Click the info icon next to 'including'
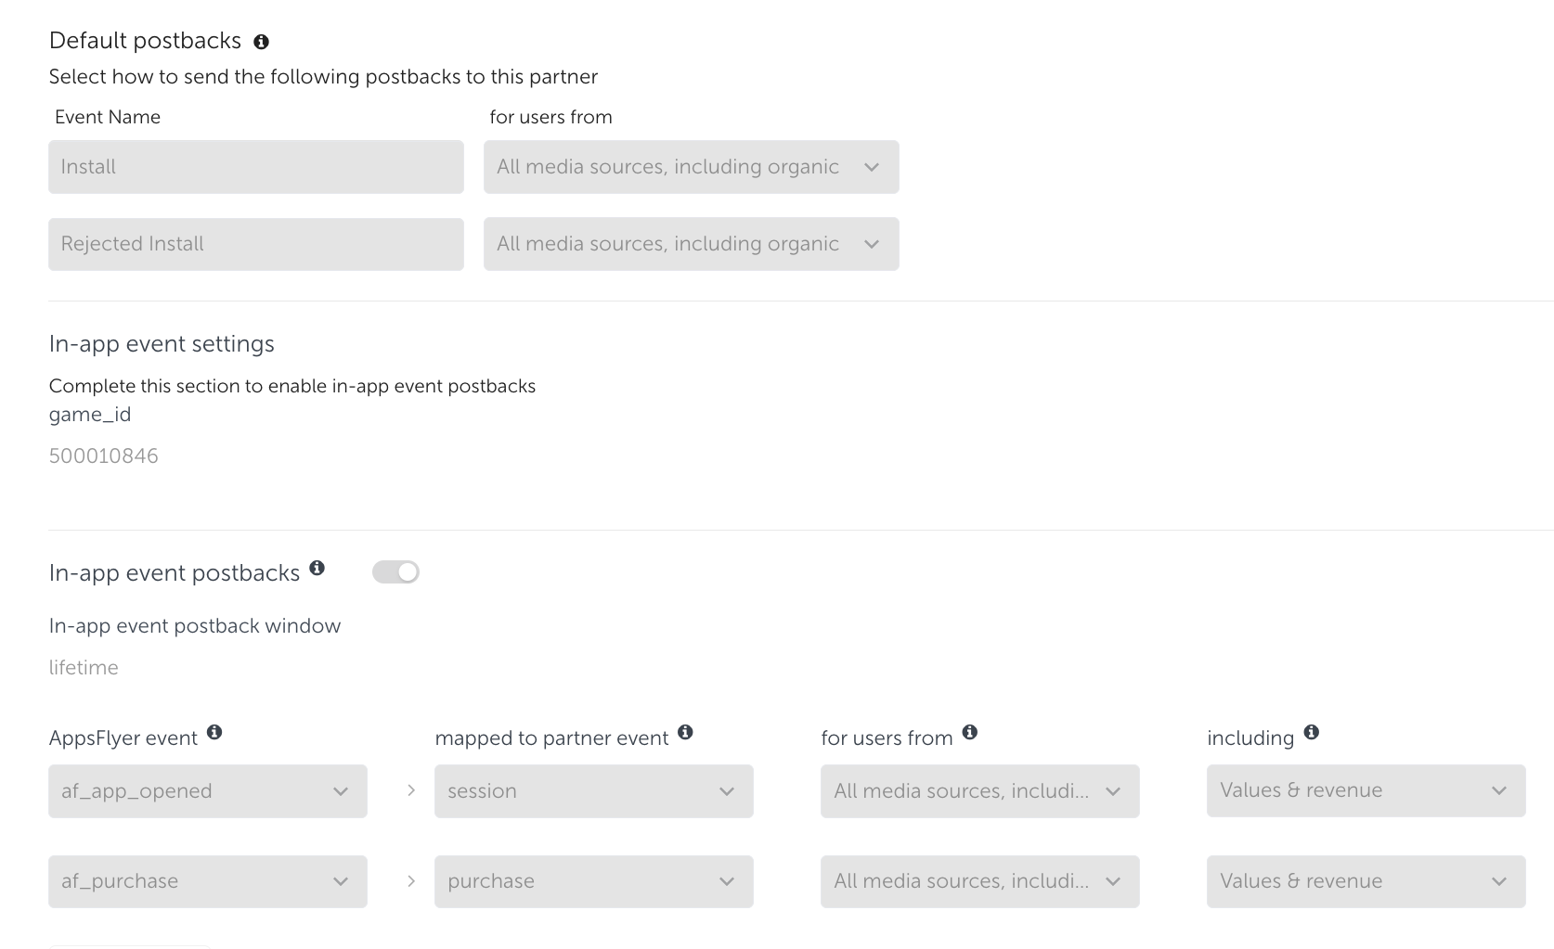This screenshot has height=949, width=1554. [1311, 732]
